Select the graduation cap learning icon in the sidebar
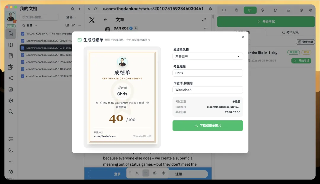Screen dimensions: 320x184 11,100
